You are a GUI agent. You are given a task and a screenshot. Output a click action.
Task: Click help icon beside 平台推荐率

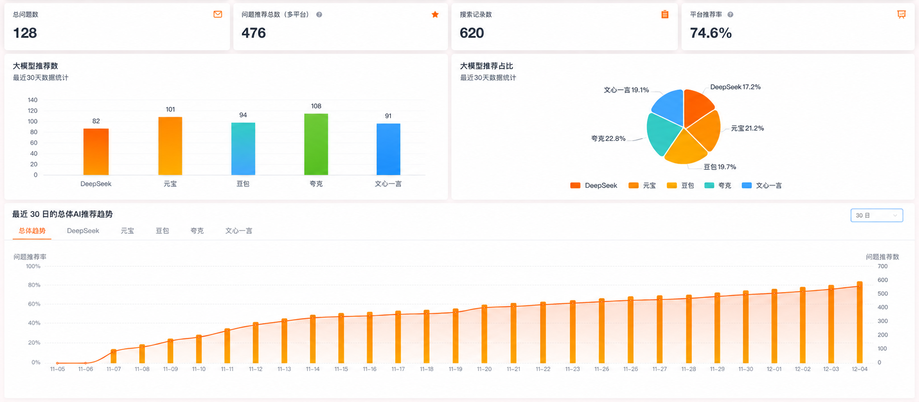click(730, 15)
